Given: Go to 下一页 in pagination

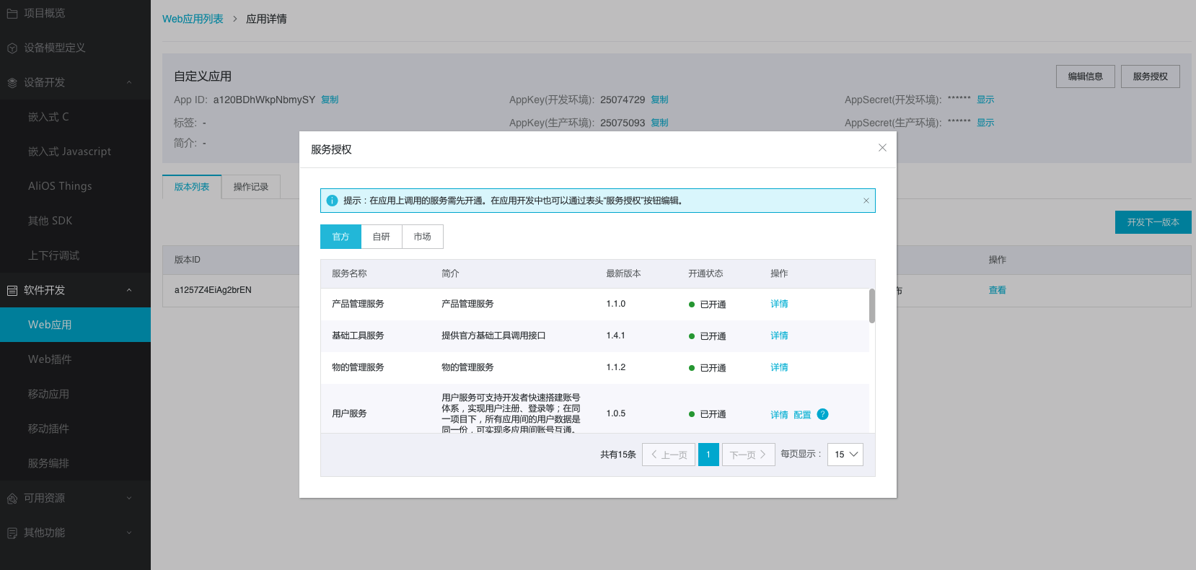Looking at the screenshot, I should pyautogui.click(x=749, y=455).
